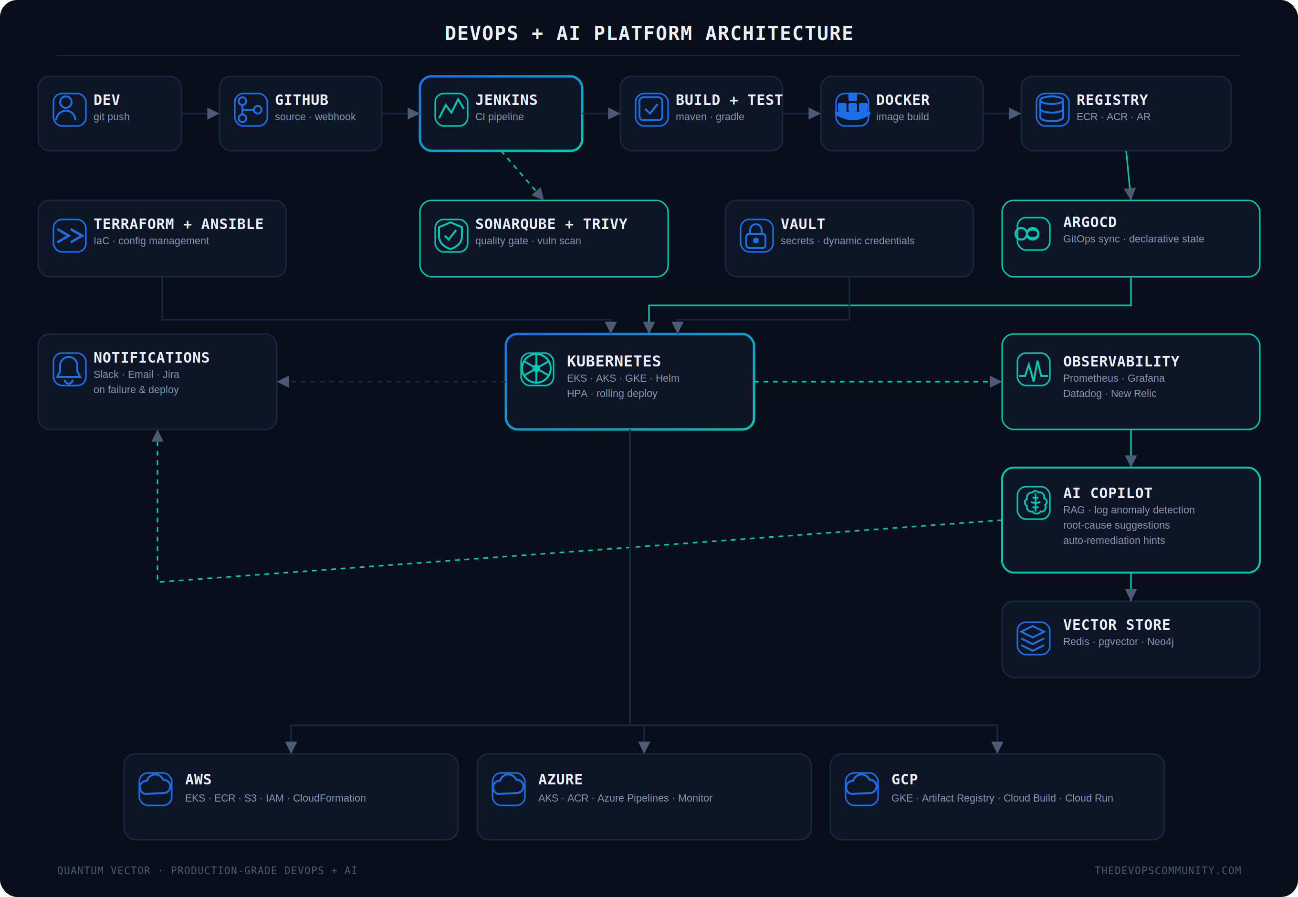Click the KUBERNETES heading

pyautogui.click(x=613, y=361)
